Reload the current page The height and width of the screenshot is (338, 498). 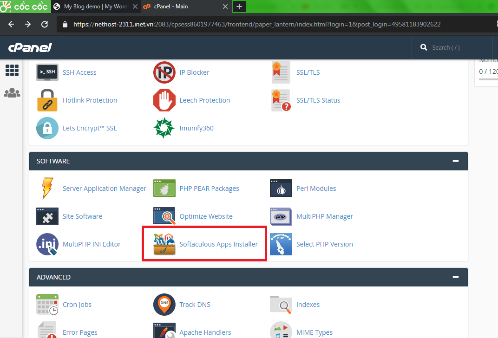point(45,24)
